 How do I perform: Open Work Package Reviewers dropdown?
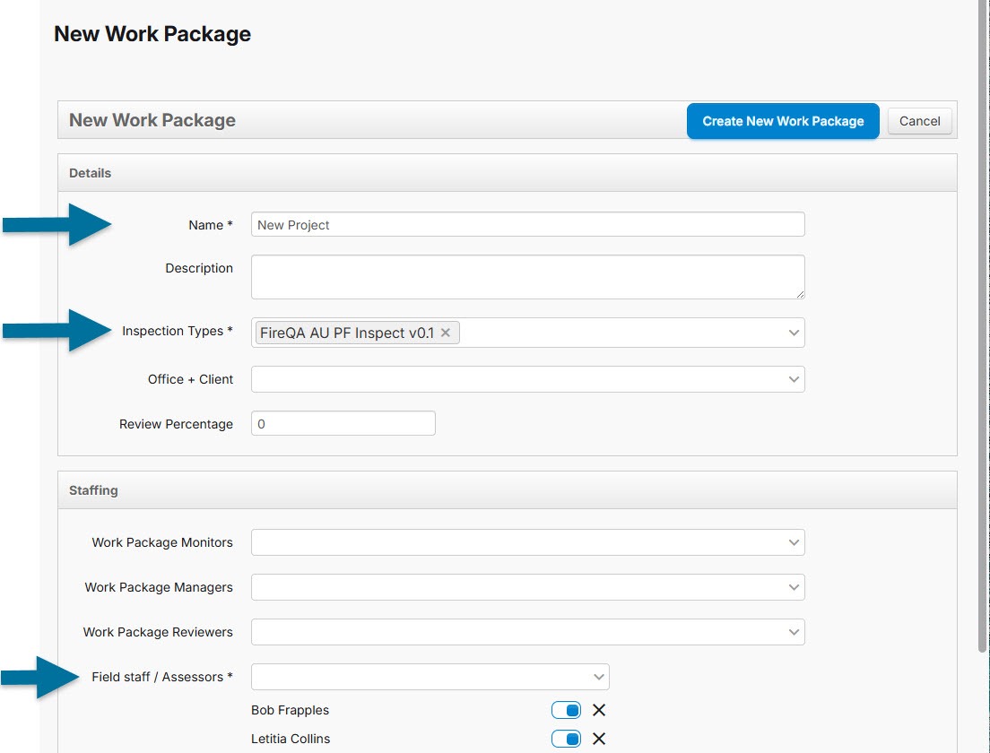tap(793, 632)
